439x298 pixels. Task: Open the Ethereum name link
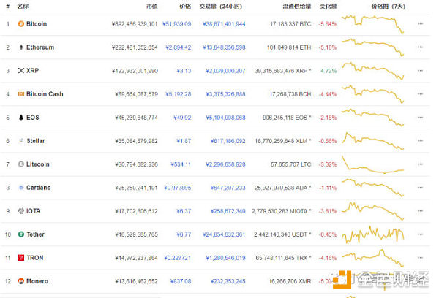(x=40, y=47)
